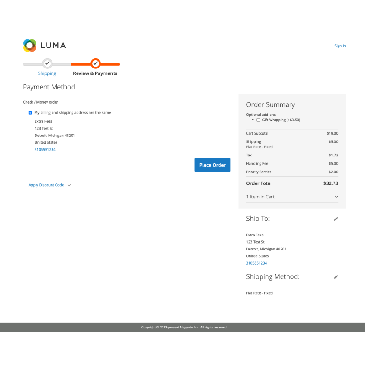Click the Luma logo icon
This screenshot has height=365, width=365.
tap(30, 45)
